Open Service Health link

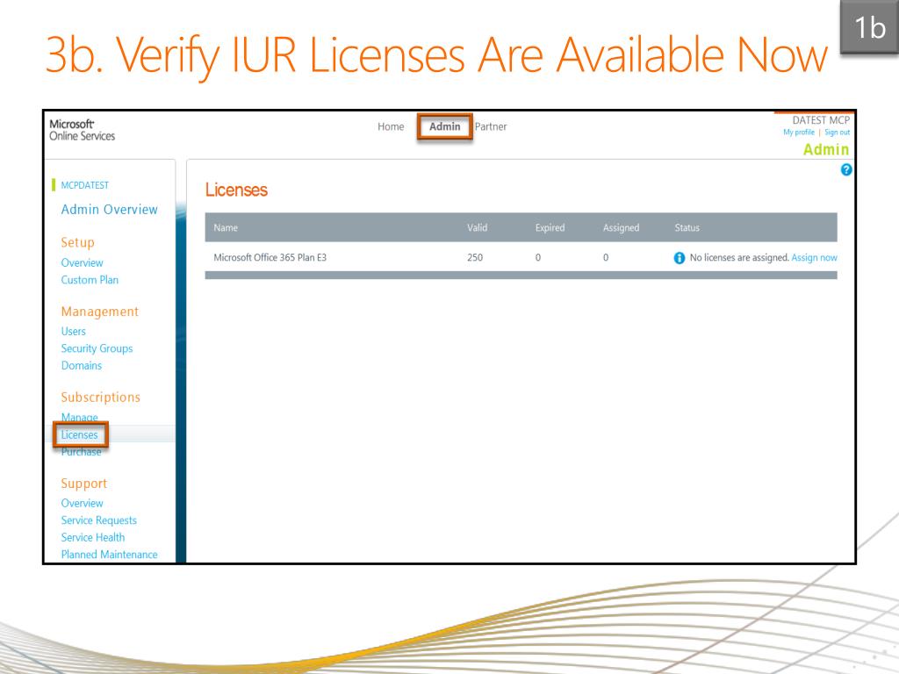(x=93, y=538)
